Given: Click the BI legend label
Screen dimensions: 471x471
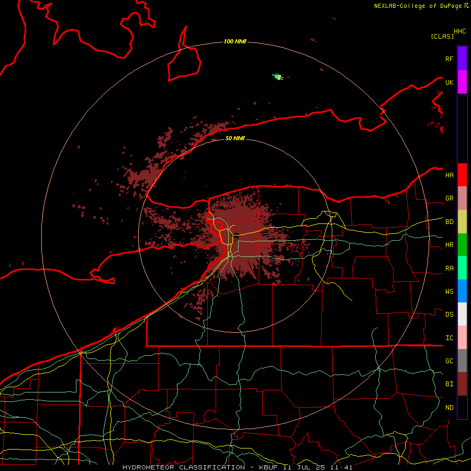Looking at the screenshot, I should [x=449, y=384].
